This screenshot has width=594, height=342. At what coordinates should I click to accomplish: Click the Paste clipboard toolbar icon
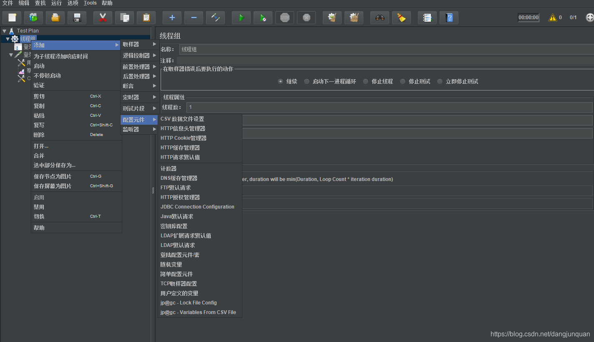(146, 18)
